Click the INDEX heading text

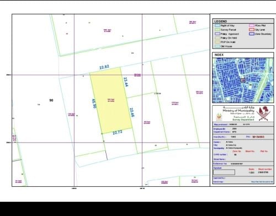[219, 55]
